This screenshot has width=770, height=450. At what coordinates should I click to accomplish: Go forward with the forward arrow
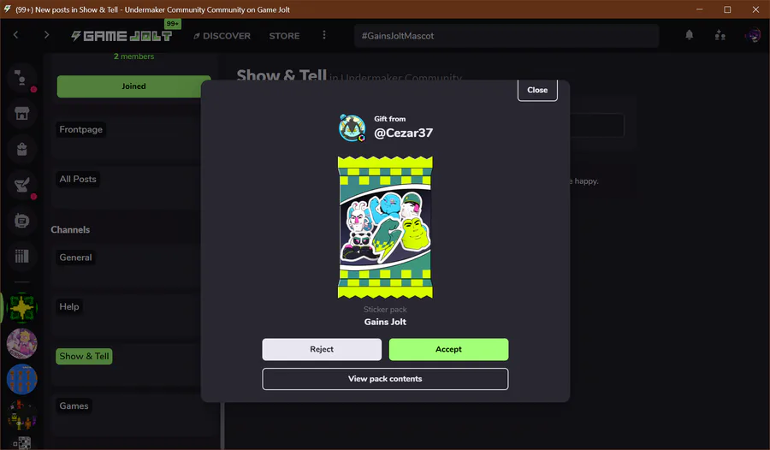(x=46, y=35)
